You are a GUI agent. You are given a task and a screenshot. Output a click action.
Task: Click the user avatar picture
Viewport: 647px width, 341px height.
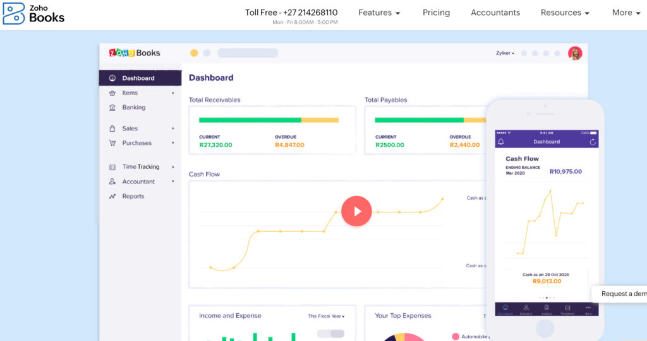(x=575, y=53)
